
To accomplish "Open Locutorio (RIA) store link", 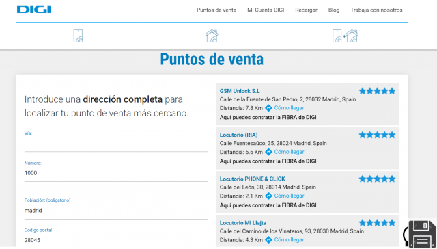I will pos(238,135).
